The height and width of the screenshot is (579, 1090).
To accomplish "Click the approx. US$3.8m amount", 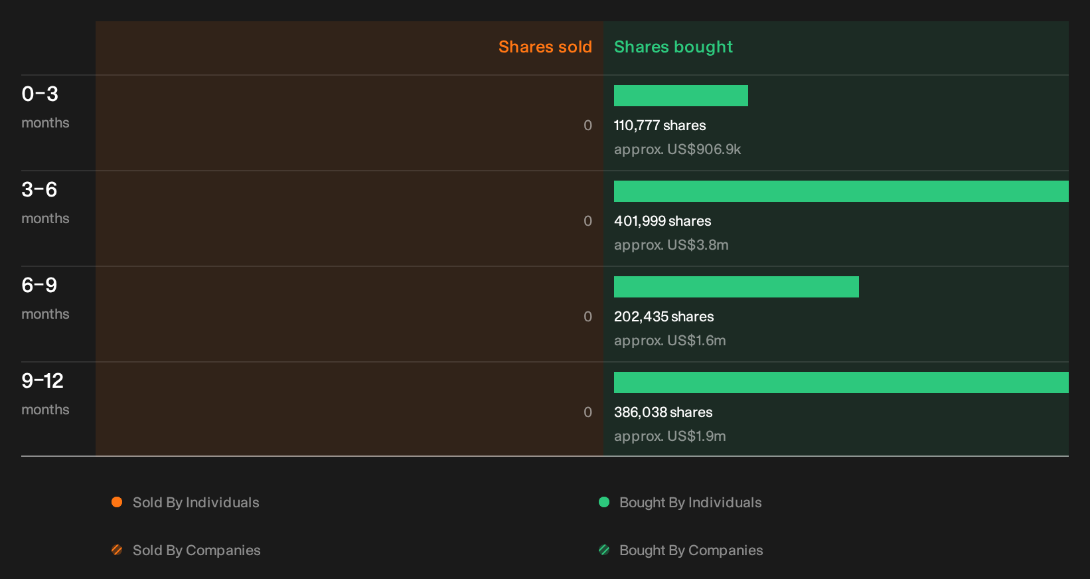I will click(671, 245).
